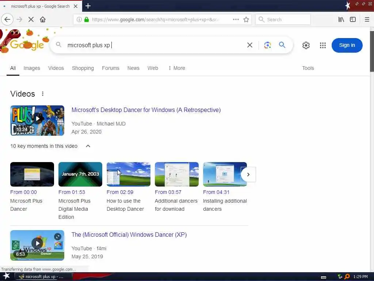Play the Plus! Dancer video thumbnail
This screenshot has width=374, height=281.
[x=37, y=120]
